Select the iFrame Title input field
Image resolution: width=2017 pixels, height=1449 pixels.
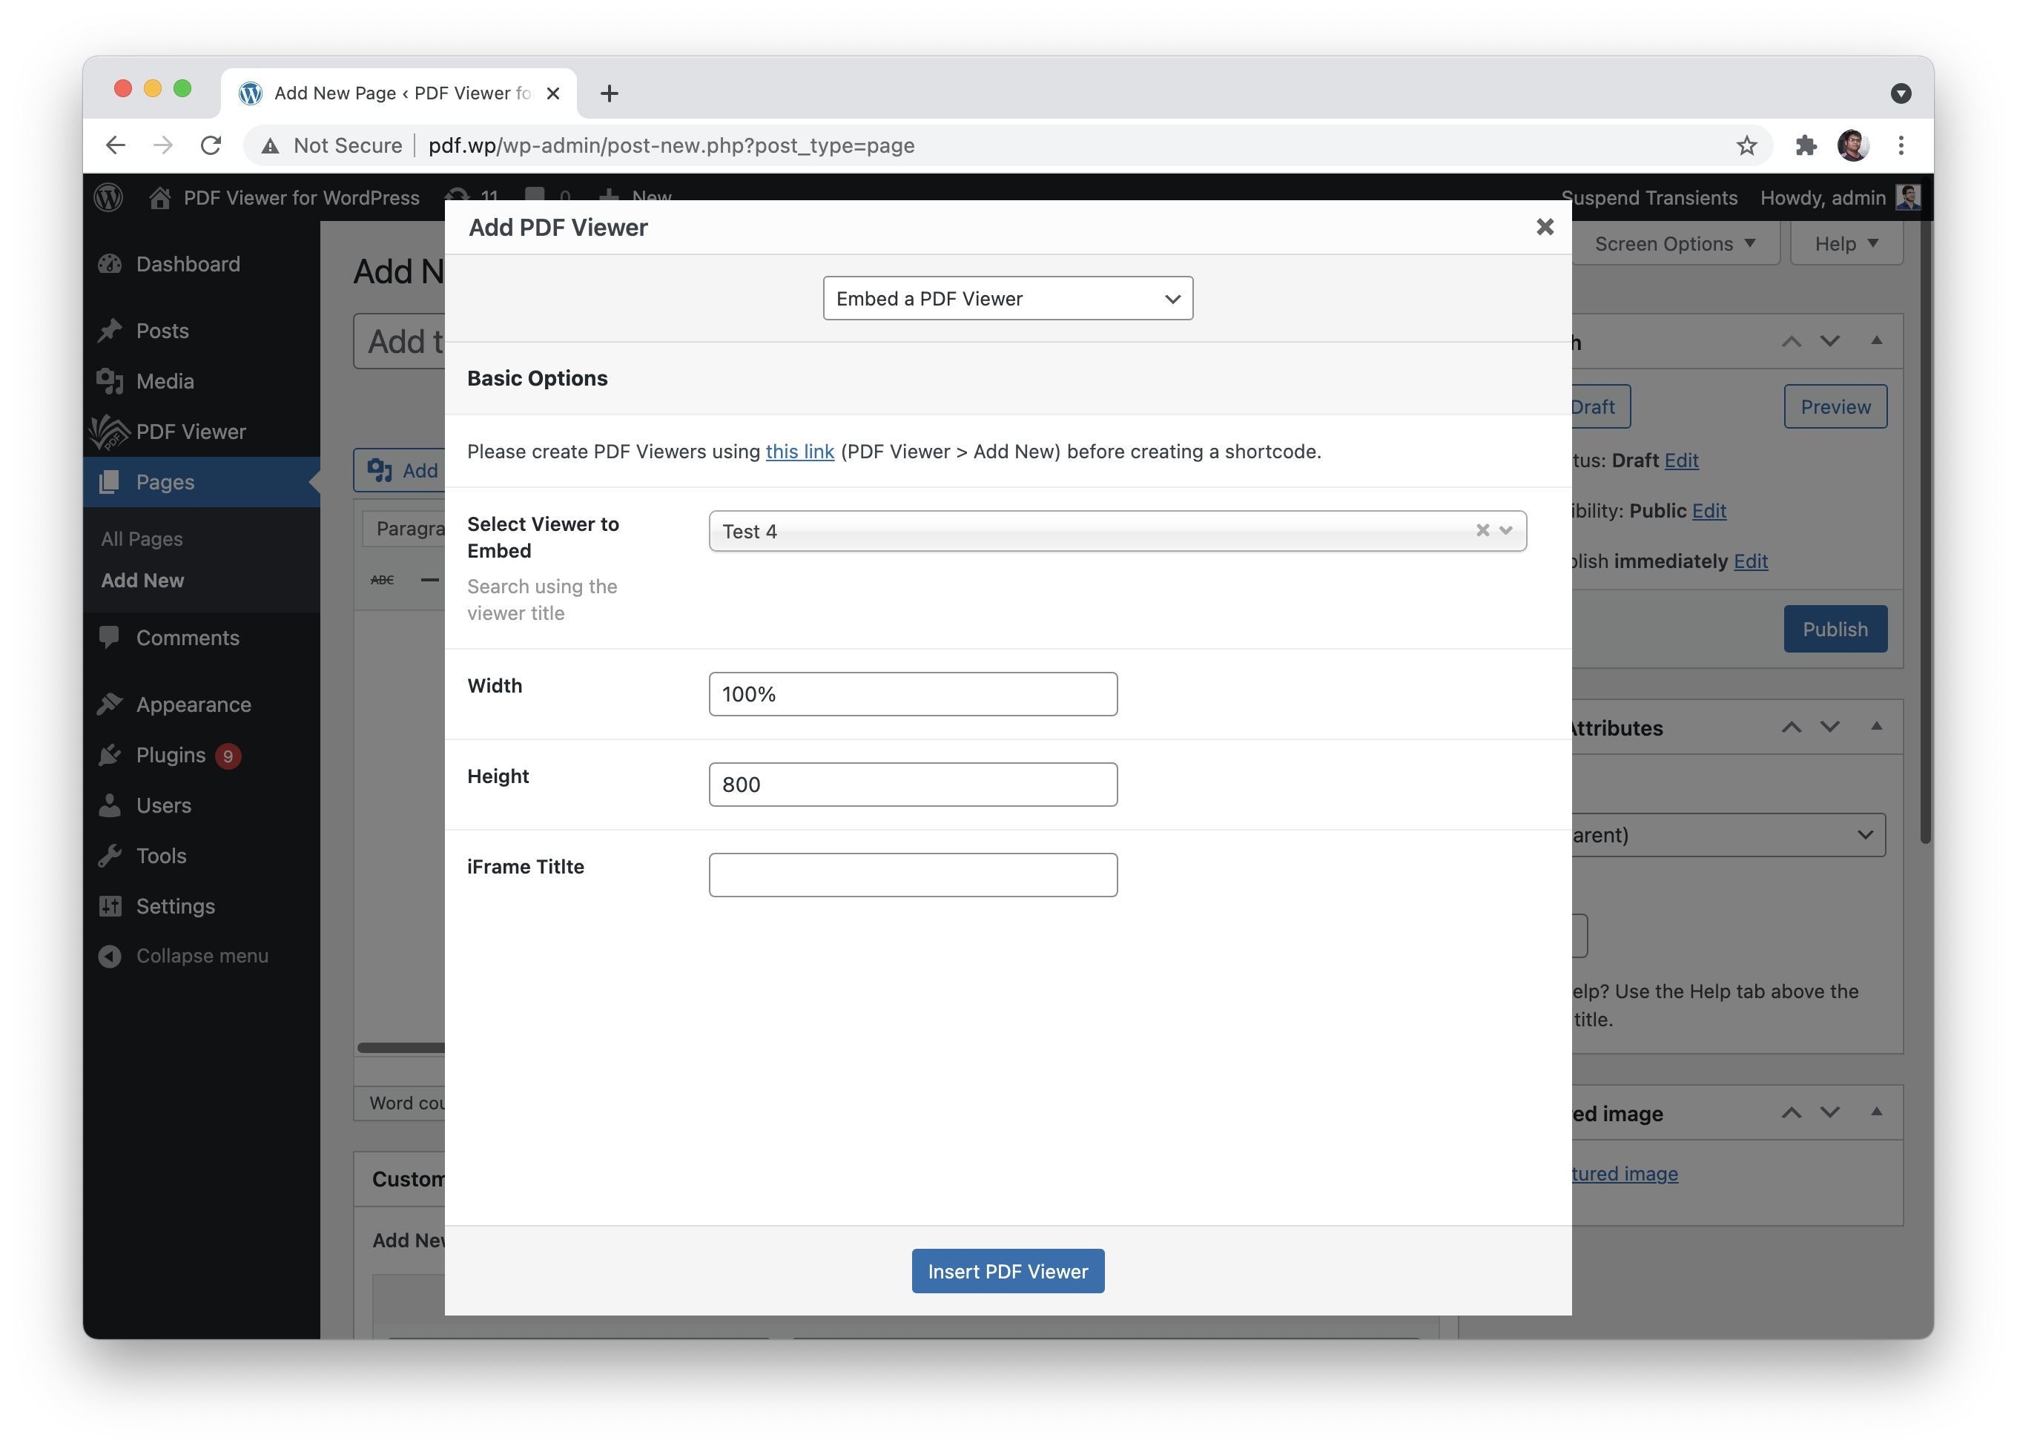(911, 874)
